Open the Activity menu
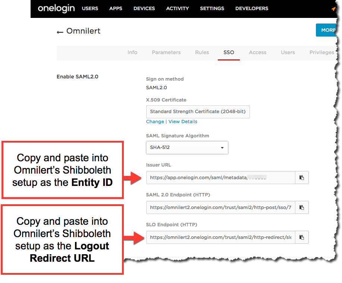Viewport: 342px width, 283px height. [178, 9]
